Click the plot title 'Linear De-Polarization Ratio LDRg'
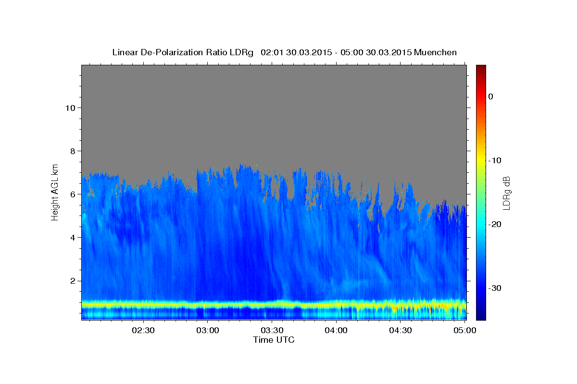Viewport: 577px width, 384px height. (x=183, y=52)
